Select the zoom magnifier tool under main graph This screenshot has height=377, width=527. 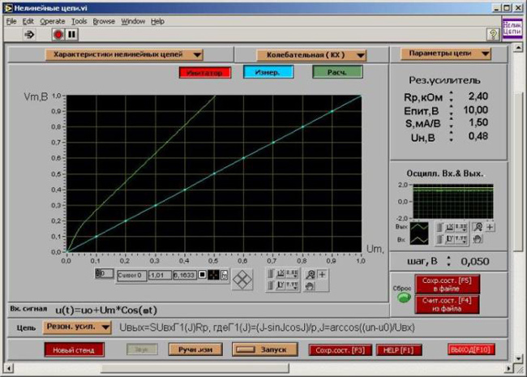311,275
